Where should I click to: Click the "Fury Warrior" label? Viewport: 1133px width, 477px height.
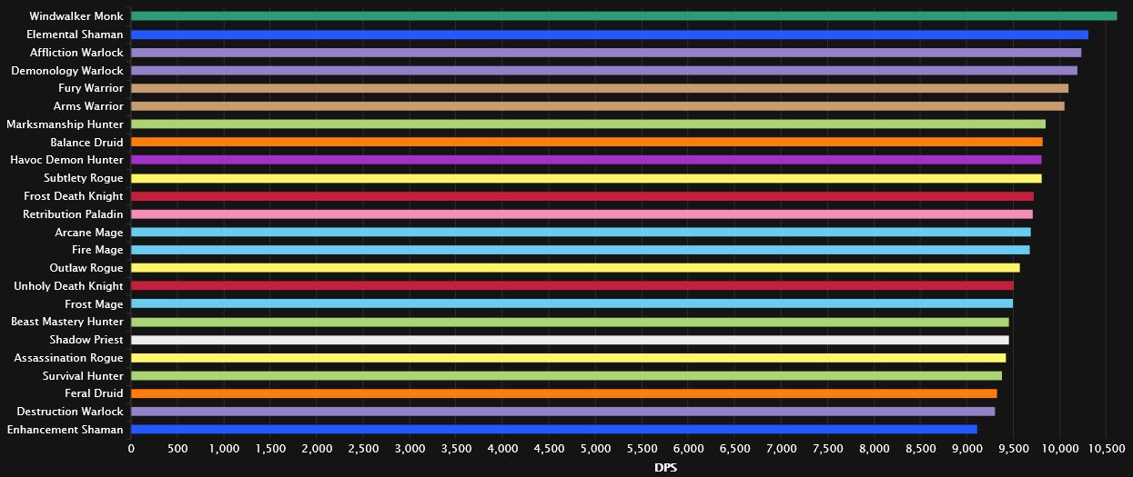90,88
